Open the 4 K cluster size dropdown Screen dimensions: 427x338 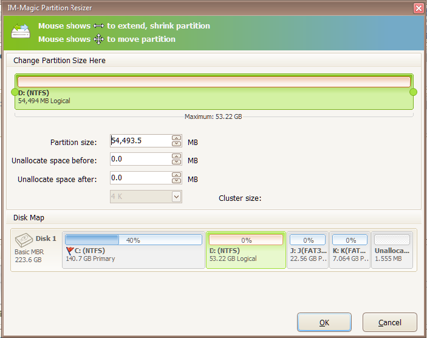(177, 197)
